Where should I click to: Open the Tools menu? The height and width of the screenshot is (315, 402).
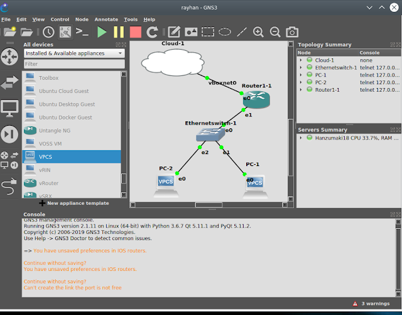click(131, 19)
